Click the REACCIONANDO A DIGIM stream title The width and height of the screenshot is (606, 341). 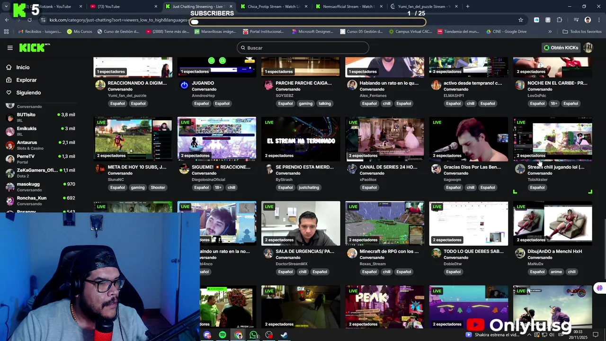pos(137,83)
